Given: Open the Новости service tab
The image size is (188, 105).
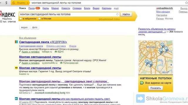Looking at the screenshot, I should (x=66, y=8).
